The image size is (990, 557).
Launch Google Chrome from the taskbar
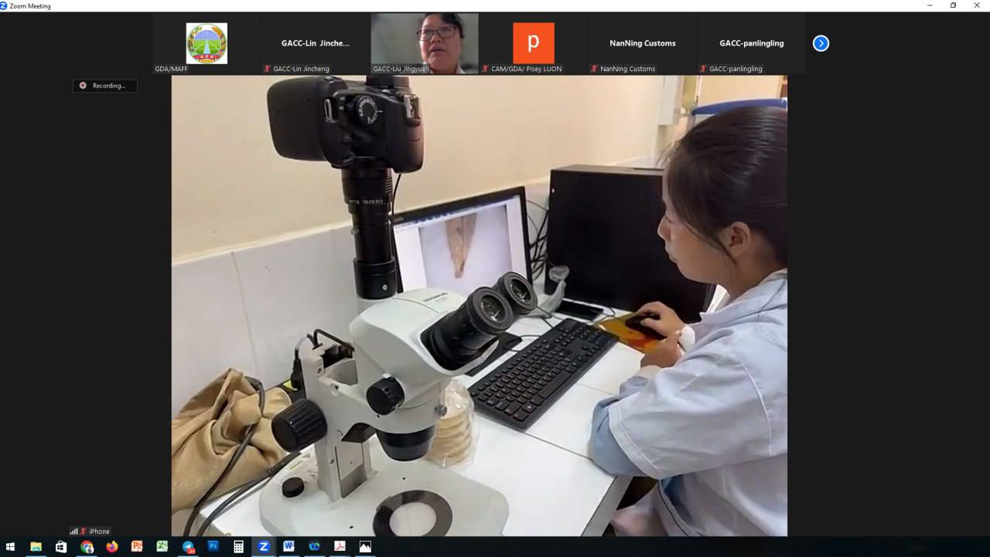[87, 547]
